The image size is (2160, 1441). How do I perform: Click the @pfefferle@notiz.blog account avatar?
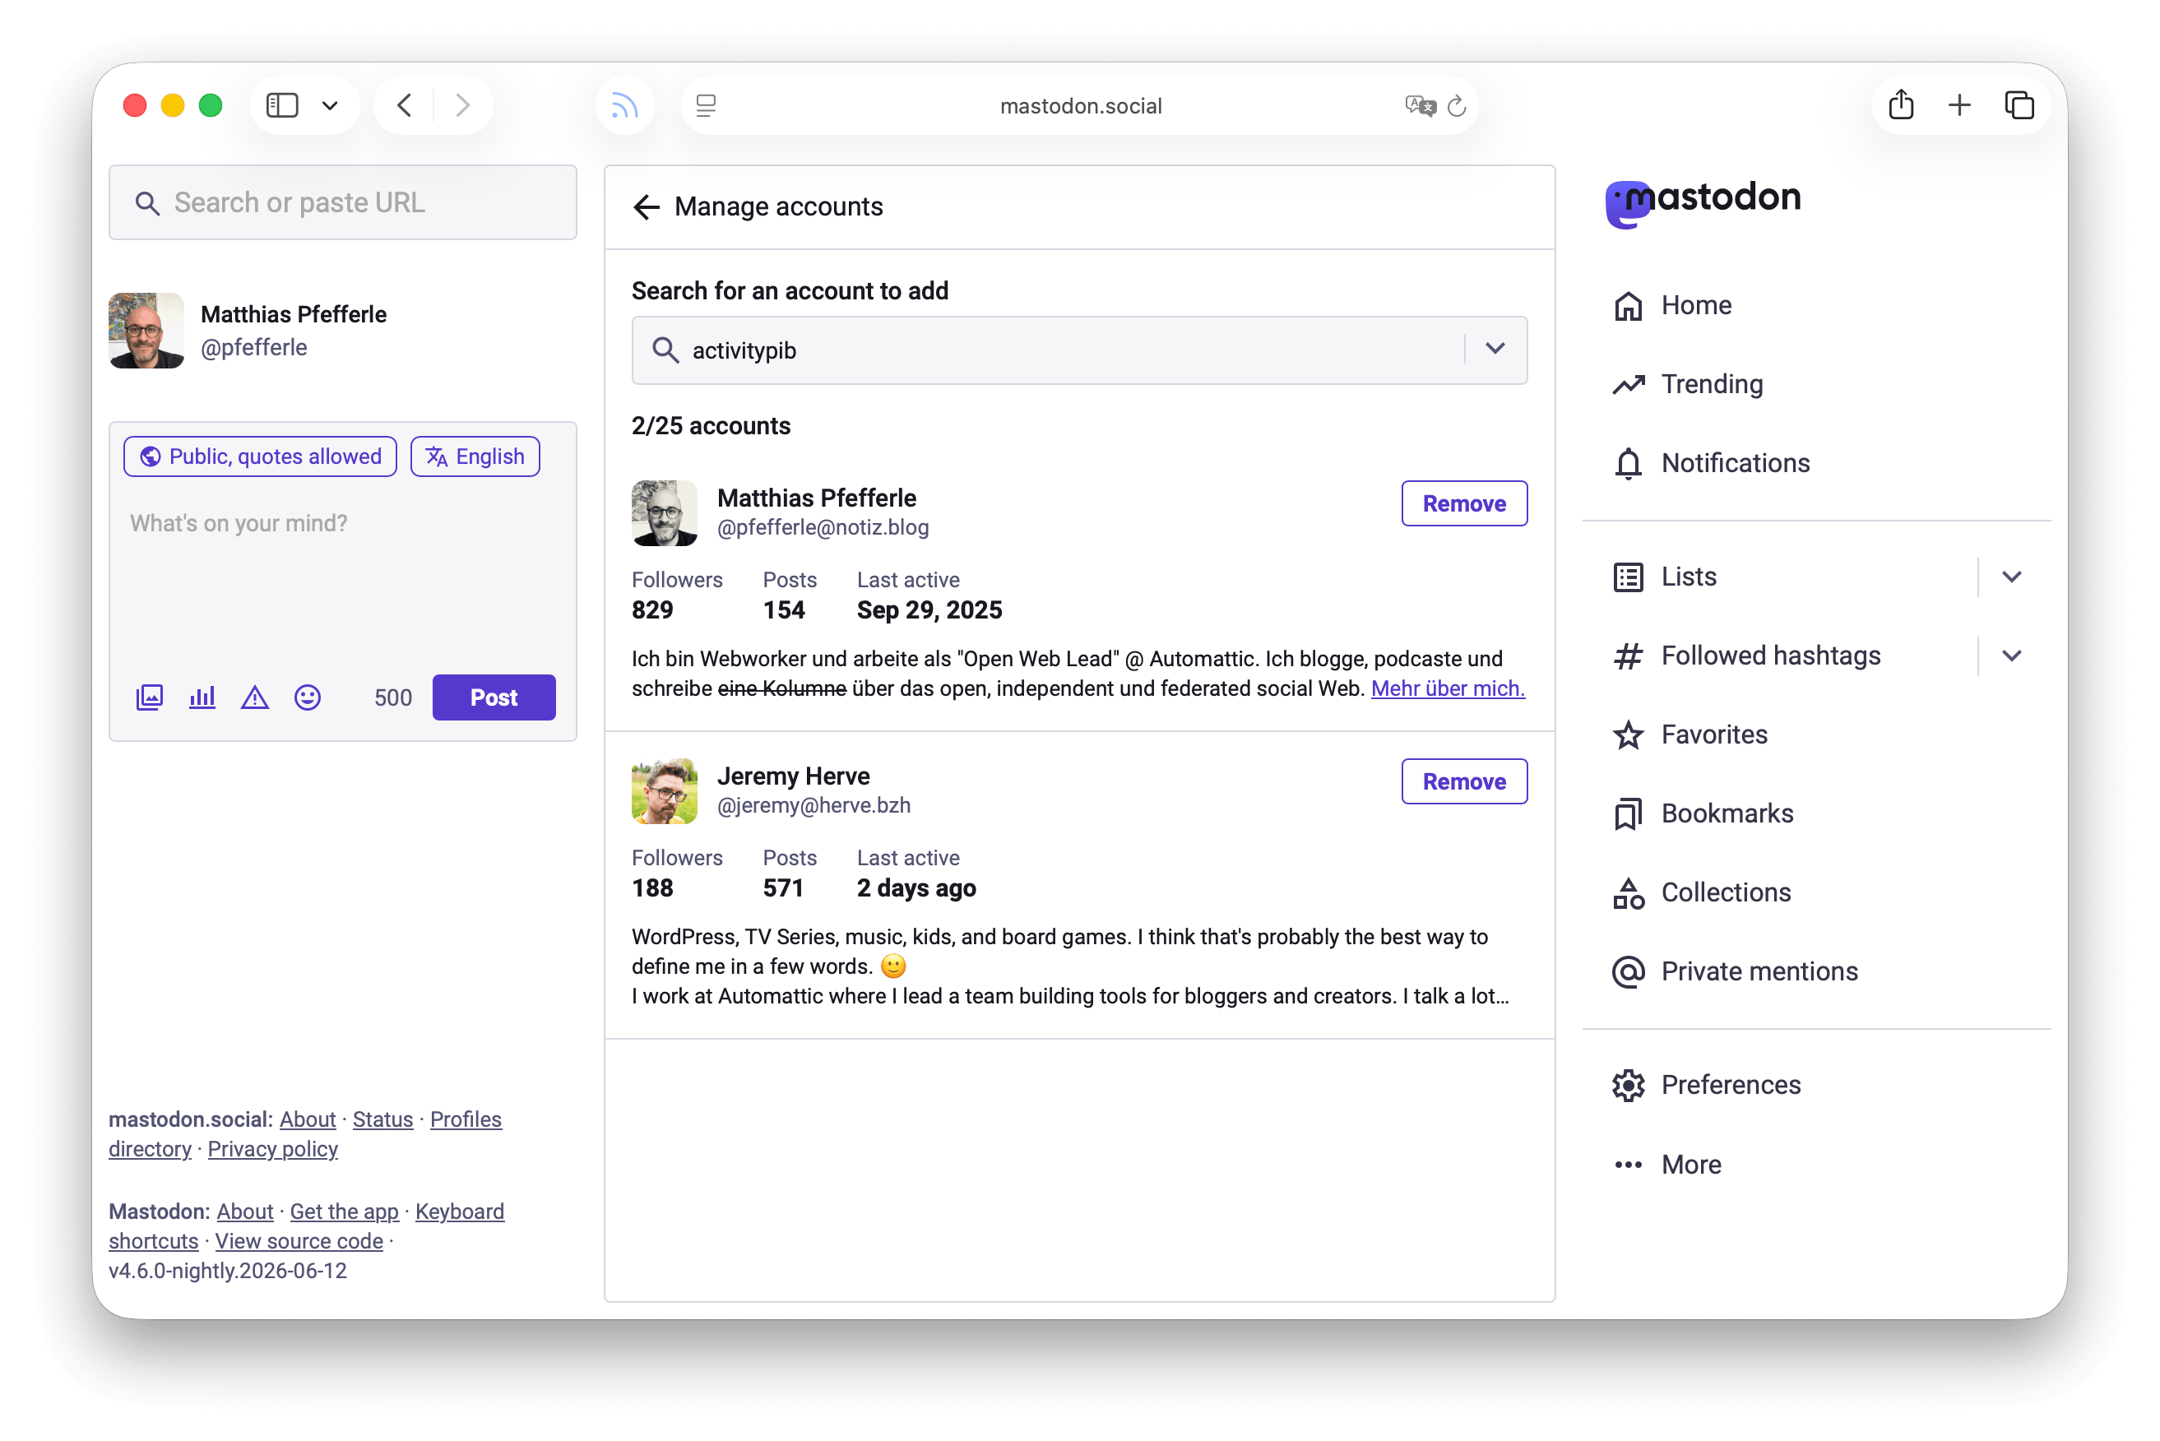tap(665, 514)
